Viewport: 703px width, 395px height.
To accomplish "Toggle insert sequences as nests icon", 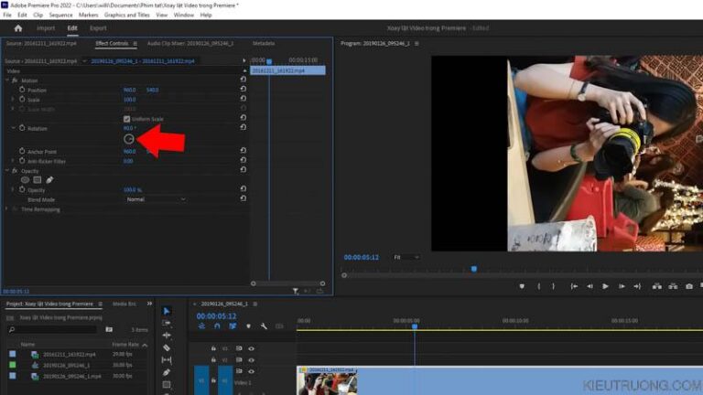I will (201, 326).
